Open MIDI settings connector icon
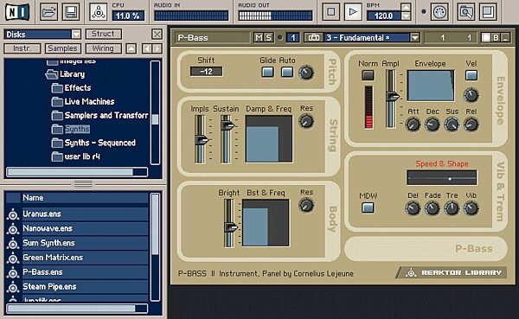The width and height of the screenshot is (519, 319). tap(440, 12)
